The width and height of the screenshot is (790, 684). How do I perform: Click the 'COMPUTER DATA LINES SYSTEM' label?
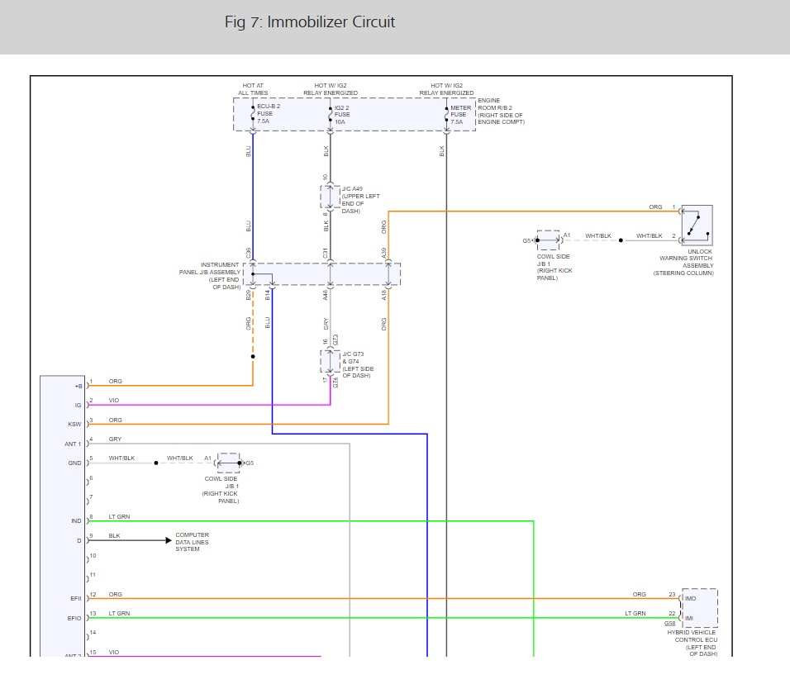pos(192,542)
